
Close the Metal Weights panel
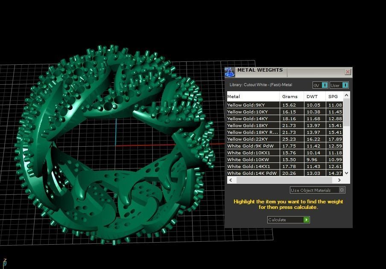(348, 72)
